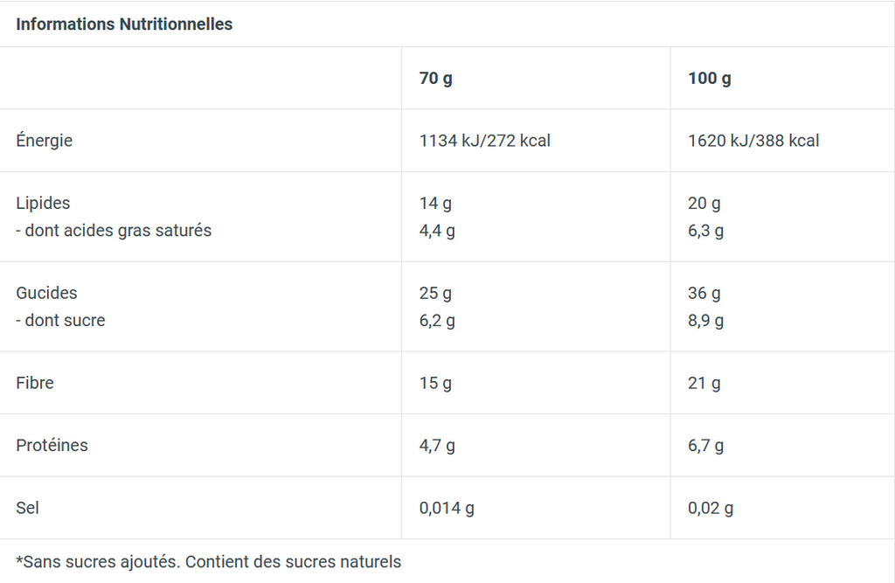Click the "1134 kJ/272 kcal" energy value
895x583 pixels.
pos(485,141)
